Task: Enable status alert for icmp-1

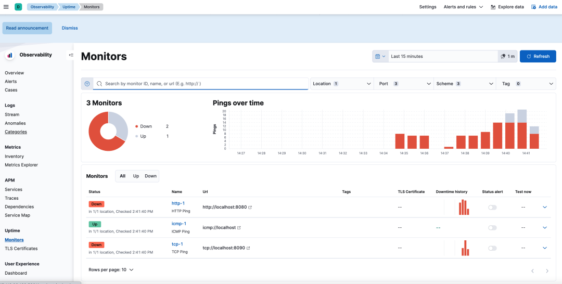Action: (x=492, y=228)
